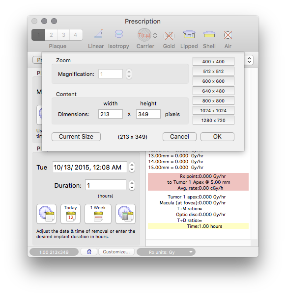Click the Current Size button

click(x=76, y=137)
